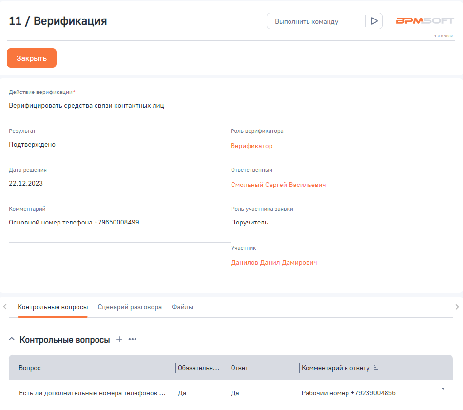Sort table by the Вопрос column header
The width and height of the screenshot is (463, 410).
click(x=30, y=368)
